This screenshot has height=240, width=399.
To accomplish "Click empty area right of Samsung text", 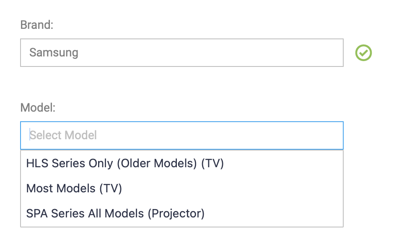I will (210, 53).
